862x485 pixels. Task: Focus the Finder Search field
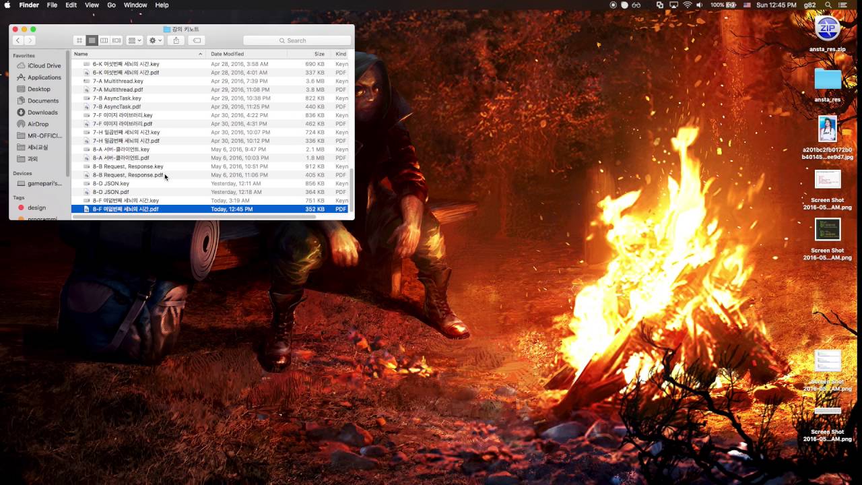pos(297,40)
